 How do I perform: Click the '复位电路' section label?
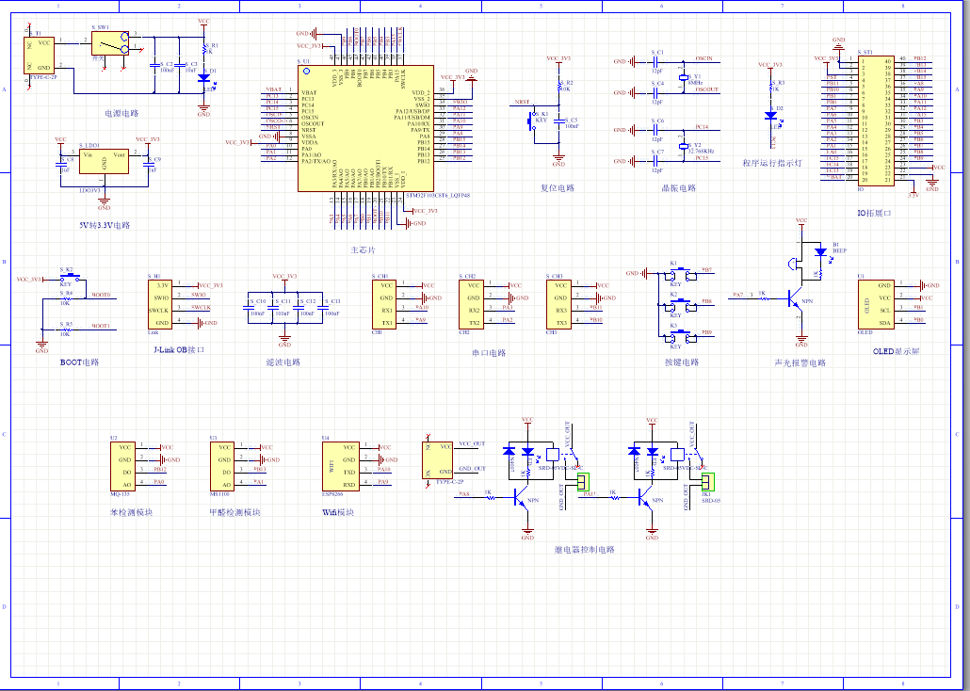[x=558, y=188]
